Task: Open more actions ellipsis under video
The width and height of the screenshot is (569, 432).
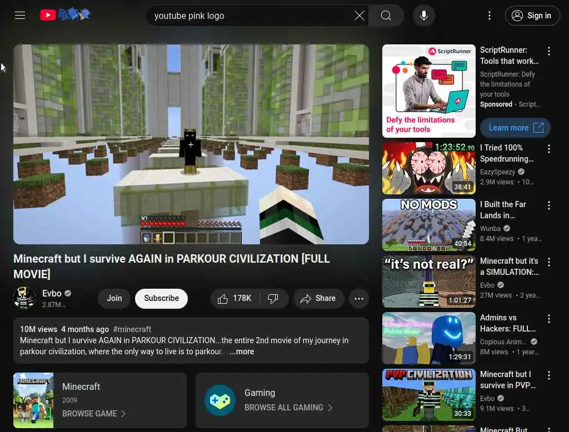Action: 359,299
